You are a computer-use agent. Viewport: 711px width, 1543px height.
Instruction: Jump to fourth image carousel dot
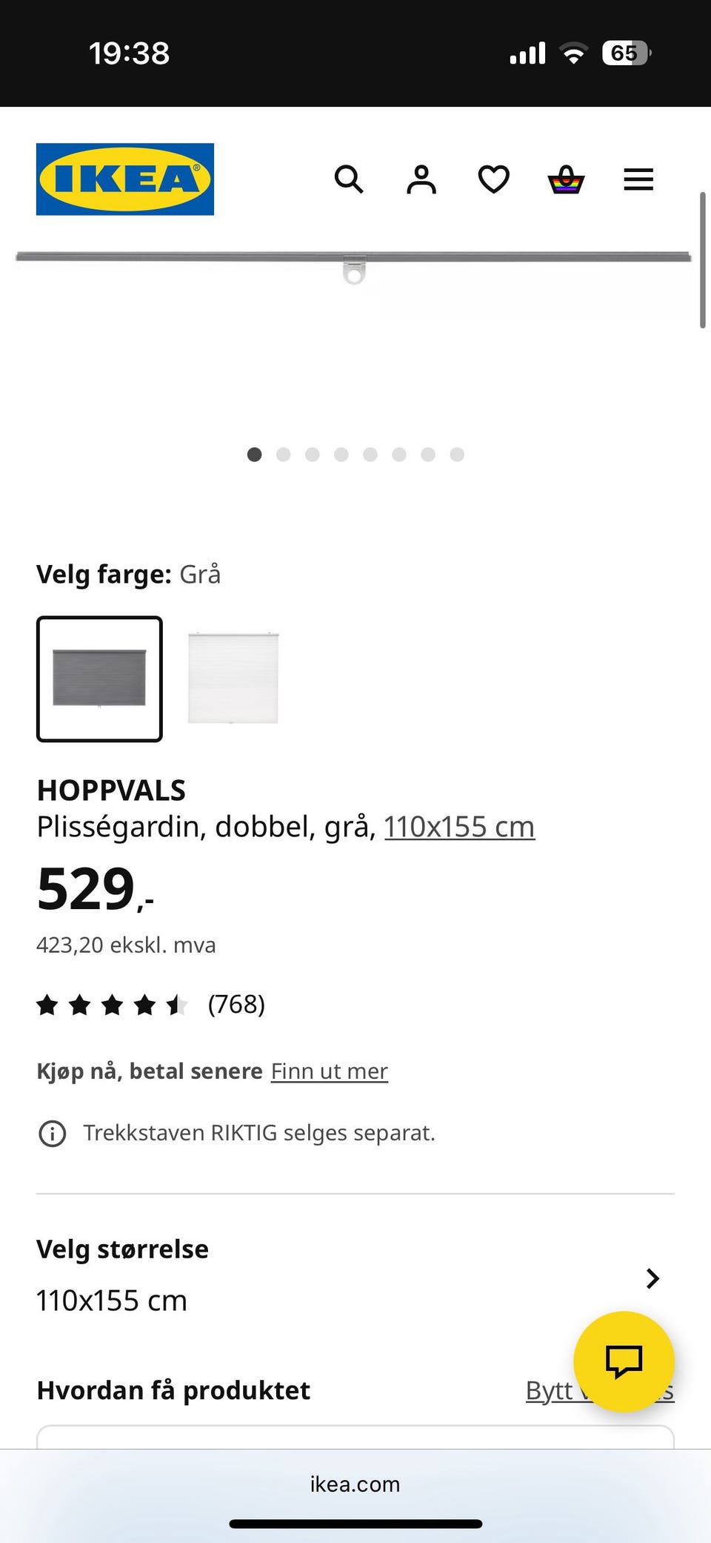point(341,455)
